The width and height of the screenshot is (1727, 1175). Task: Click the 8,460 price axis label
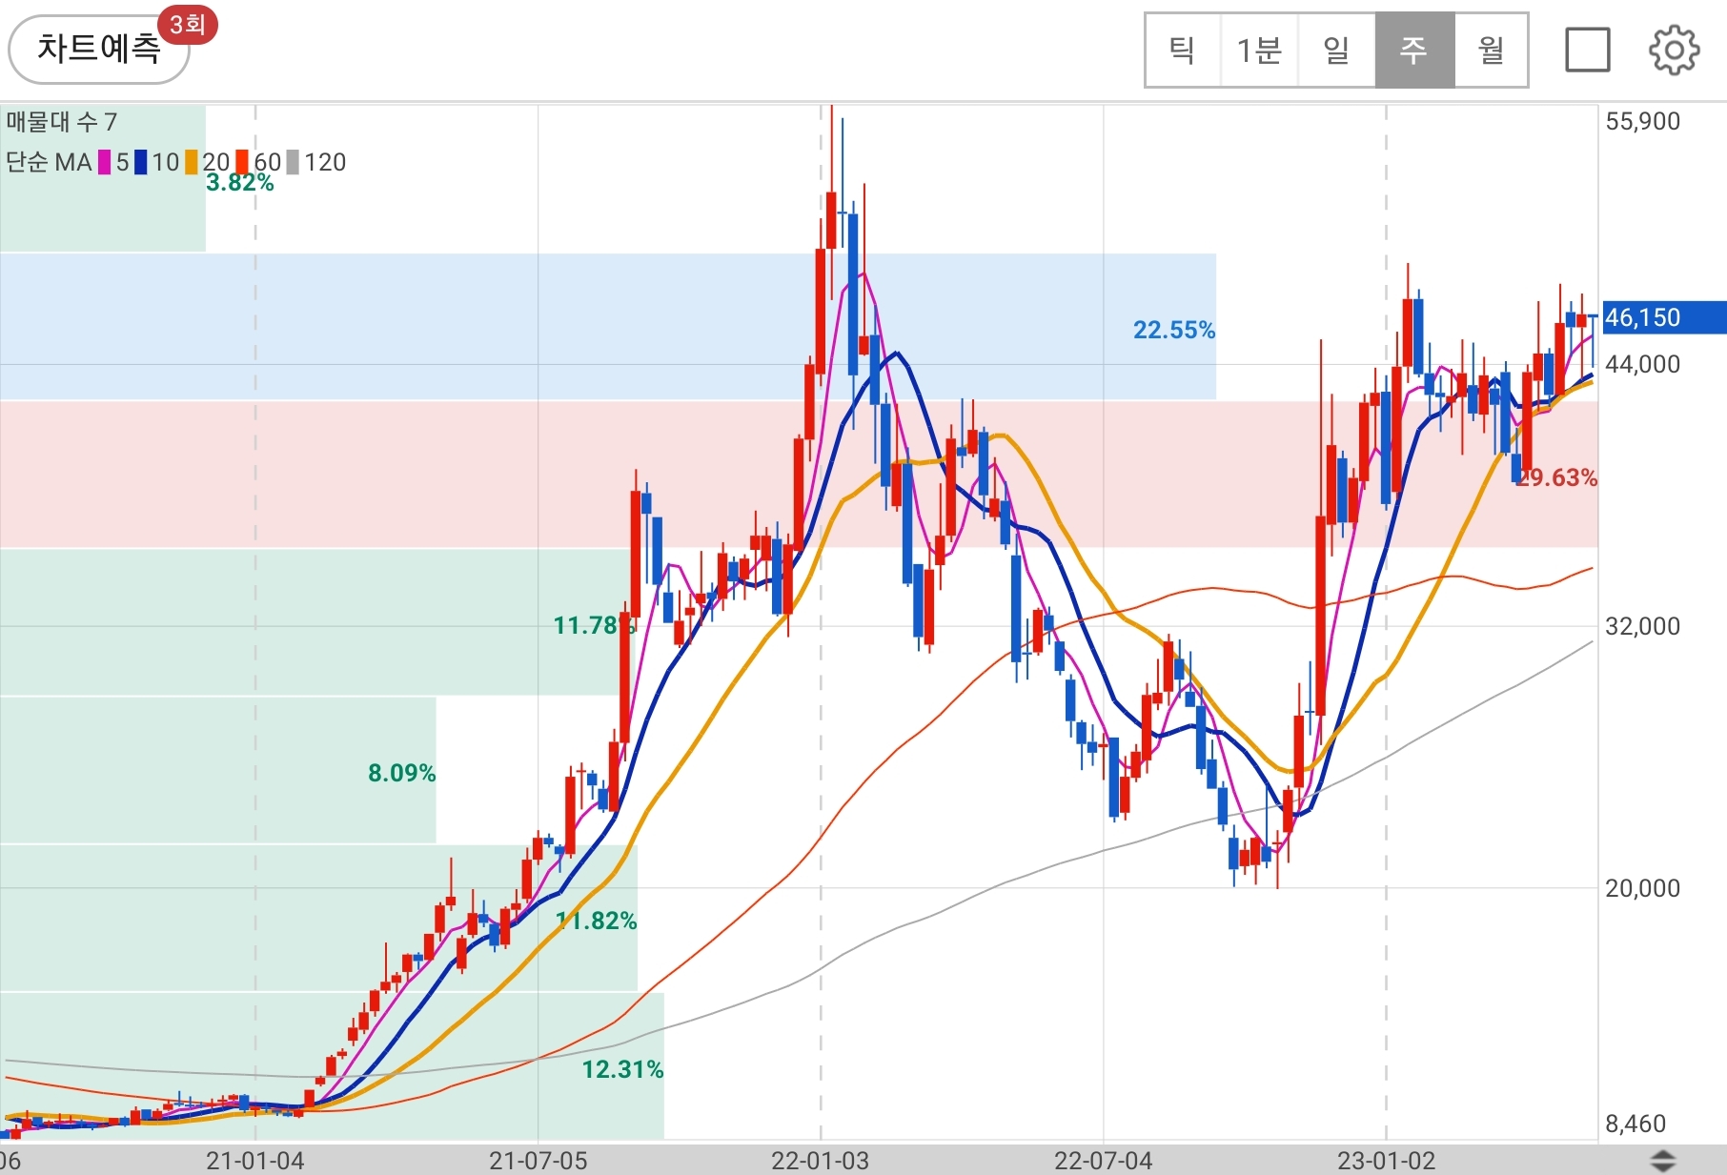pos(1636,1124)
